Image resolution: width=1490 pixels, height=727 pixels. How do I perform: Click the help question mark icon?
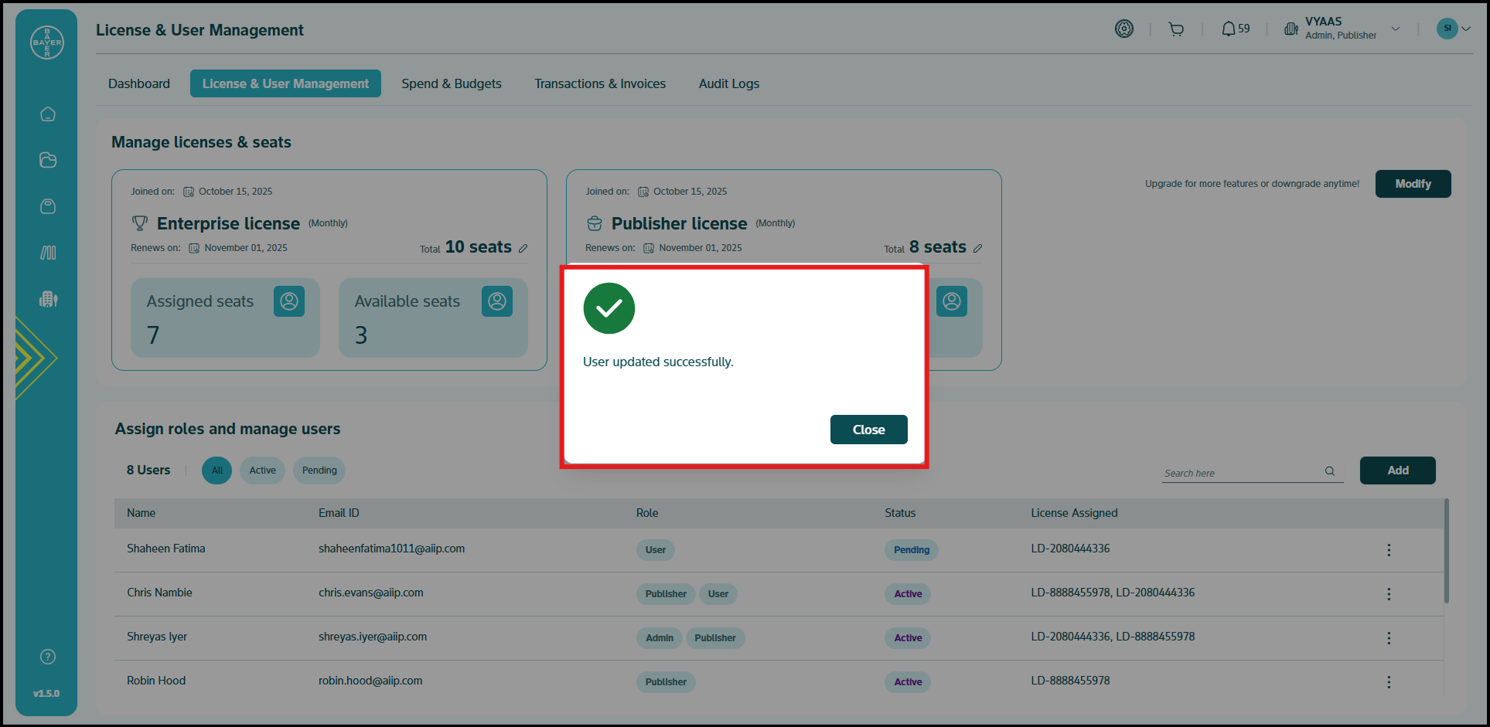coord(48,657)
